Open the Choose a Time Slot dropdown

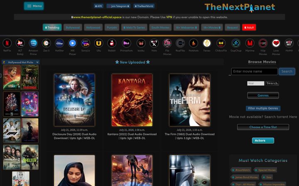(263, 127)
